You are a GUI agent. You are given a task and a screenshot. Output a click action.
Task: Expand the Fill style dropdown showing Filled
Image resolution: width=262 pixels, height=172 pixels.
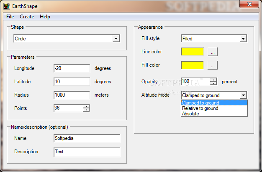[x=243, y=39]
